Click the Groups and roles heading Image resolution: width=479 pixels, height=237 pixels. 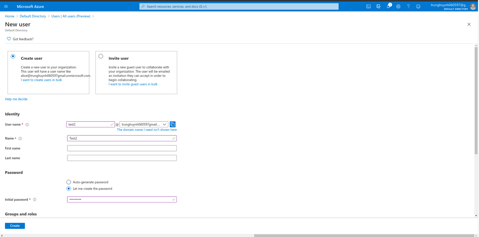tap(21, 214)
